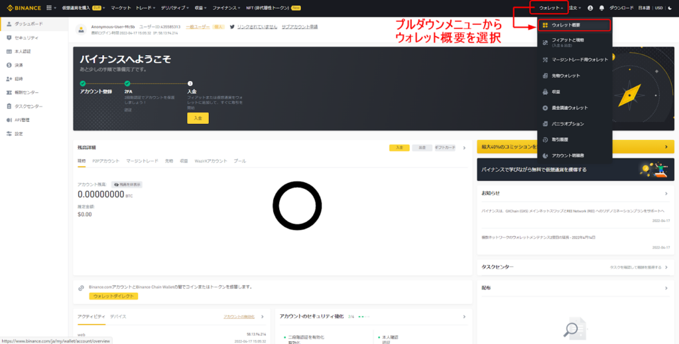Click the タスクセンター clipboard icon
Screen dimensions: 679x344
click(9, 106)
